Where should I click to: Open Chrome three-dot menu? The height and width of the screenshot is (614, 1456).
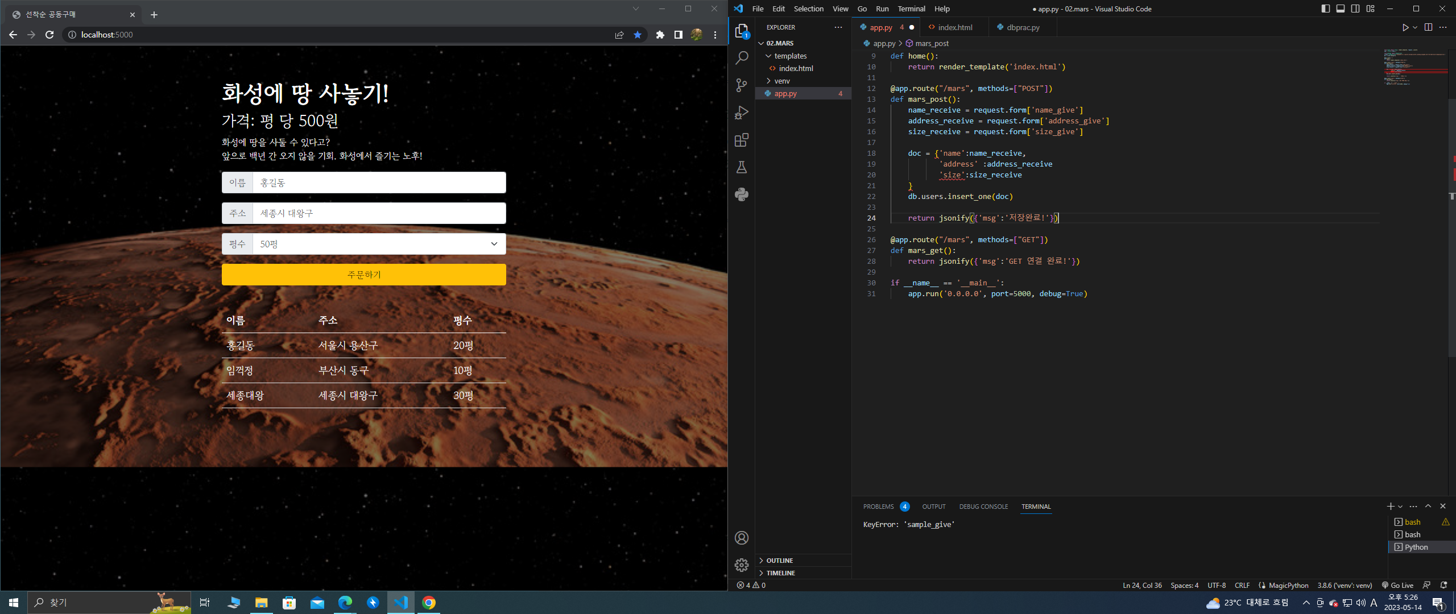click(715, 35)
